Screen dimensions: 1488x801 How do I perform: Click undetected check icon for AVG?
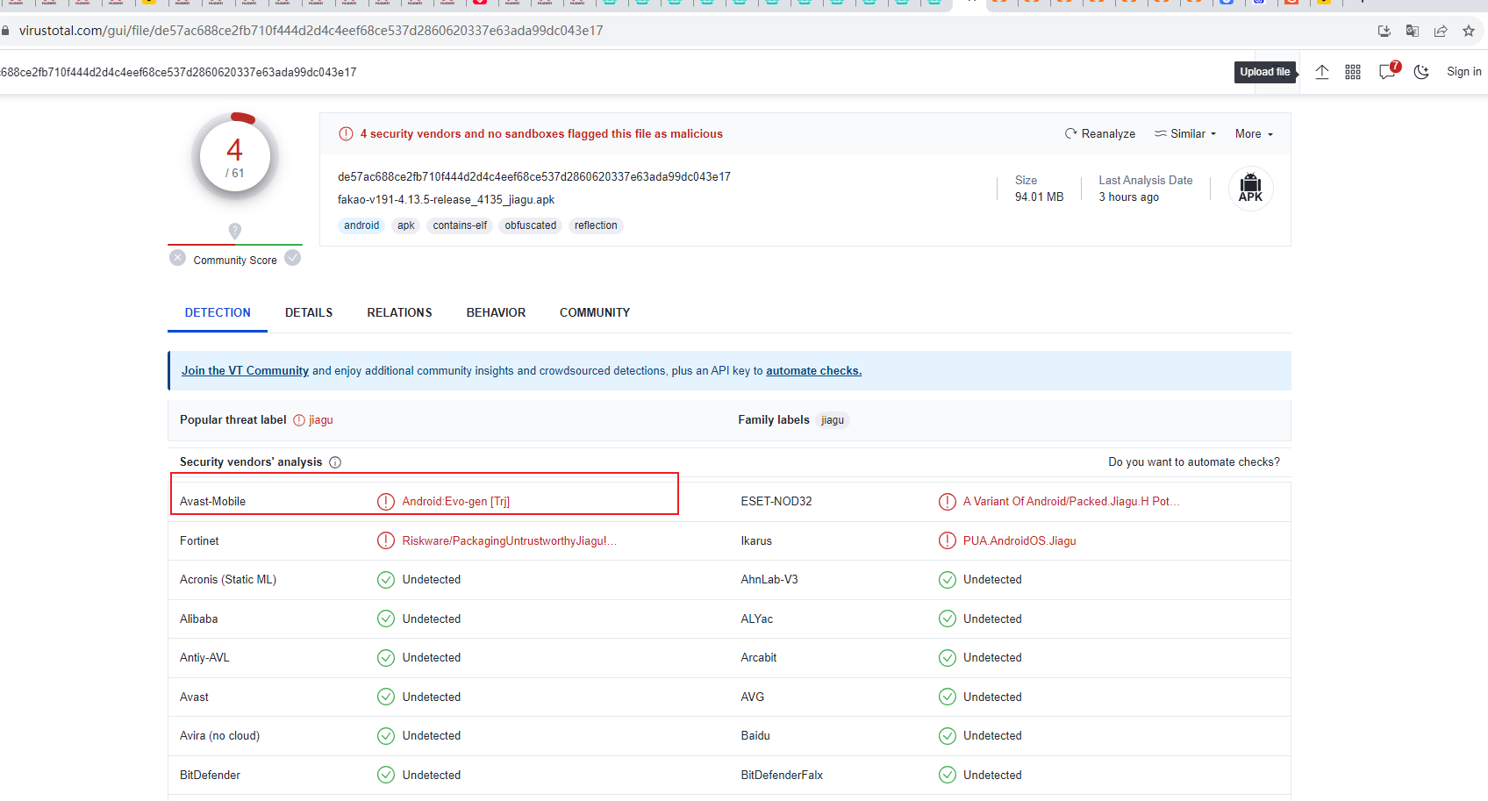948,697
